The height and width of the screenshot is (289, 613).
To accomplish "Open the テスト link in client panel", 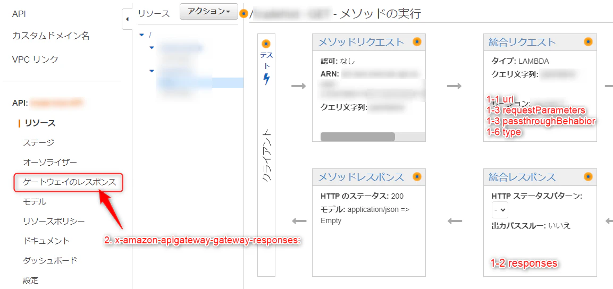I will [x=266, y=61].
